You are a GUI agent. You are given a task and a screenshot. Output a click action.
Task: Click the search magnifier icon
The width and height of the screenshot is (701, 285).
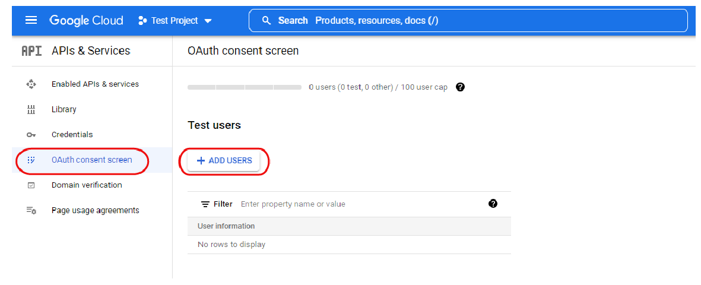(267, 21)
